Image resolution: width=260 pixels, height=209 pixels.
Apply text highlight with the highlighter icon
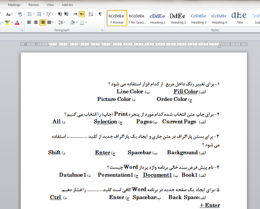coord(7,22)
